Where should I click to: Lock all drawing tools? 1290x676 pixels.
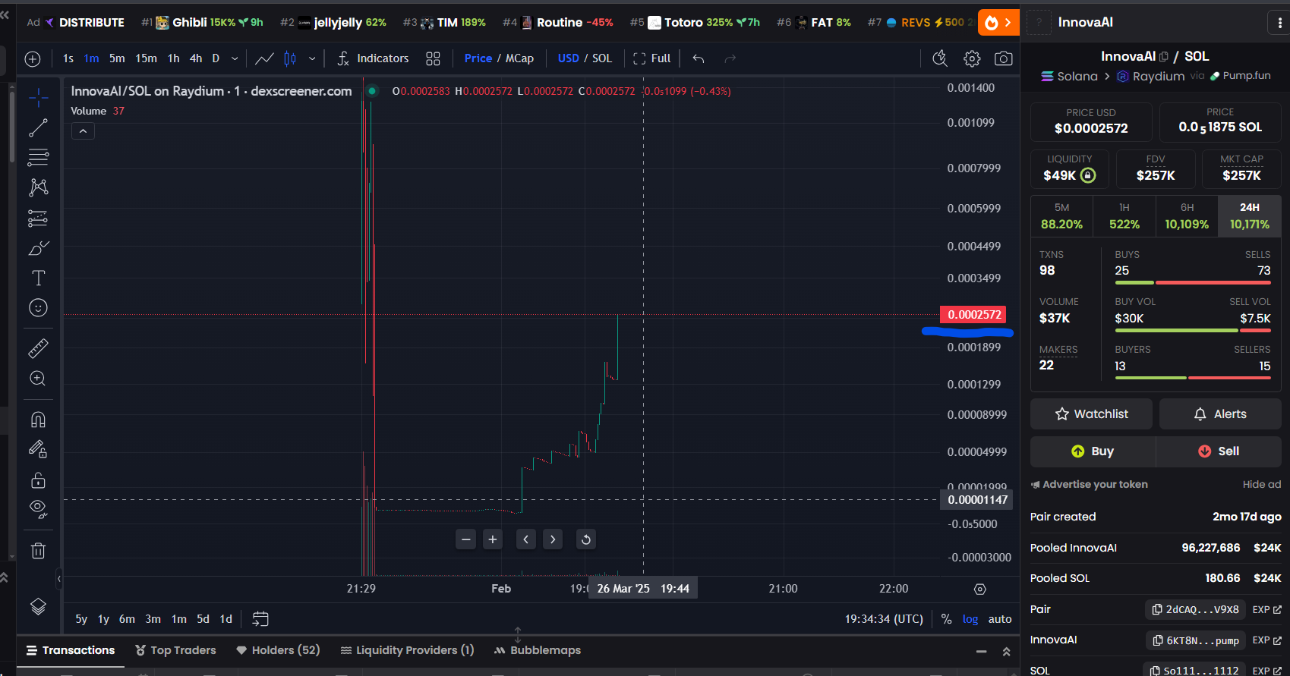point(38,480)
